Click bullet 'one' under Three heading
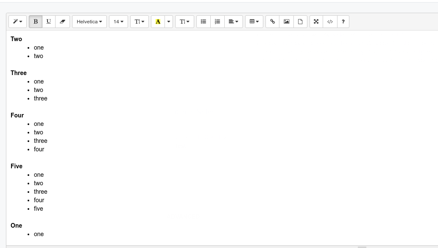Viewport: 438px width, 248px height. point(39,81)
